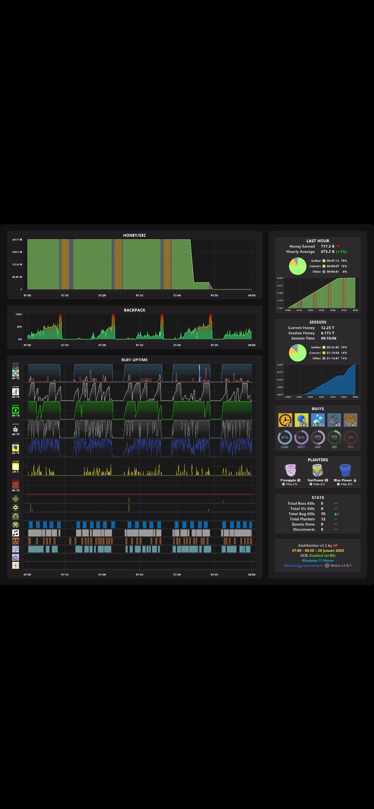Click the running figure haste buff icon
Image resolution: width=374 pixels, height=809 pixels.
point(15,392)
